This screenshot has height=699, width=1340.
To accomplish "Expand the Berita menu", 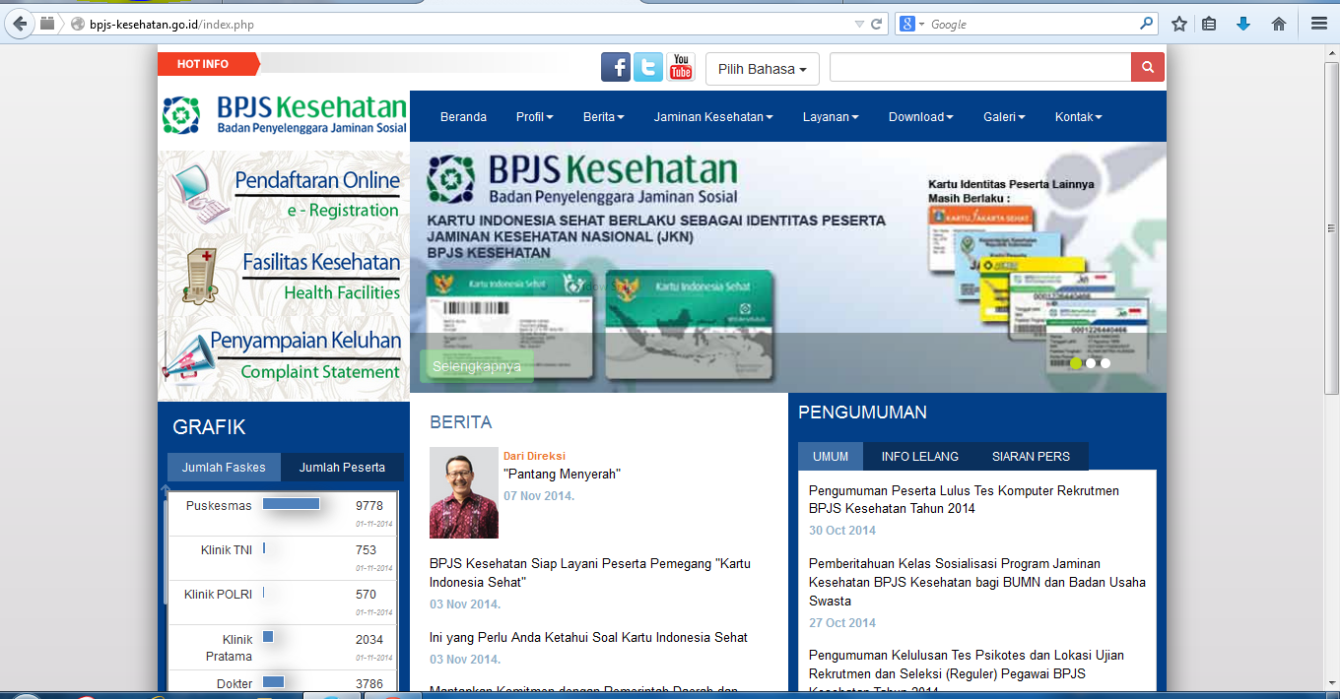I will click(x=603, y=116).
